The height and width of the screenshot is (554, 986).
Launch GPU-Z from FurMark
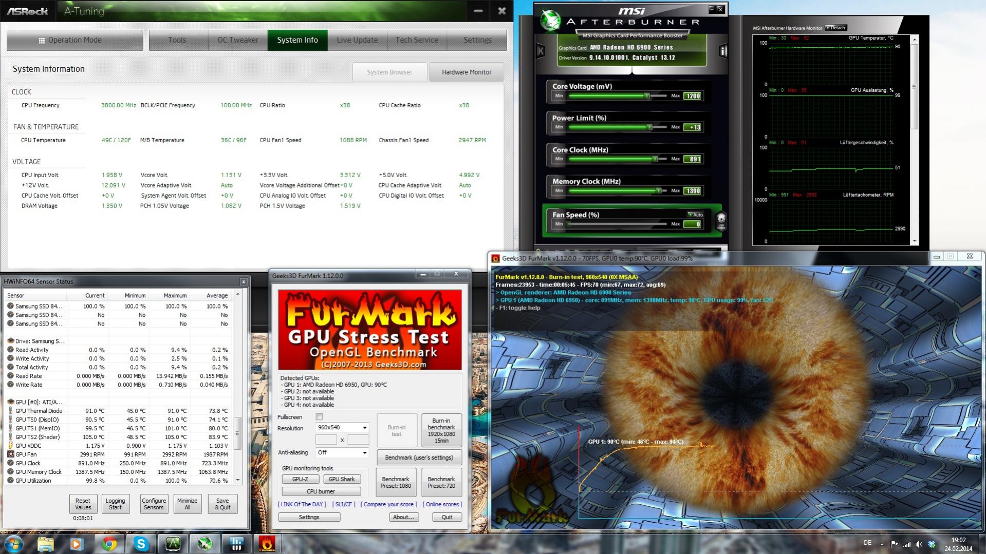pos(300,479)
